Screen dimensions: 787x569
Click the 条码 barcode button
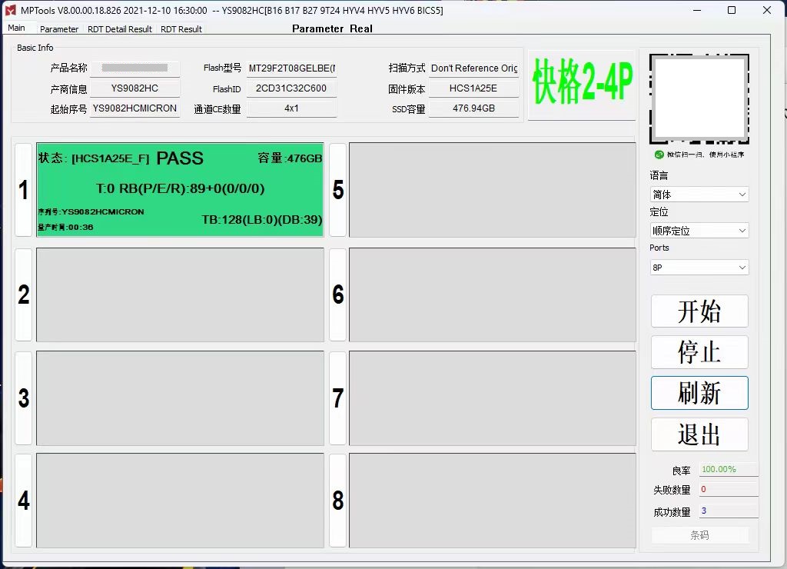[699, 535]
